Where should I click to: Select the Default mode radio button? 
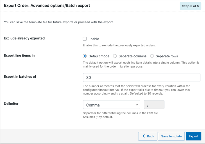85,56
